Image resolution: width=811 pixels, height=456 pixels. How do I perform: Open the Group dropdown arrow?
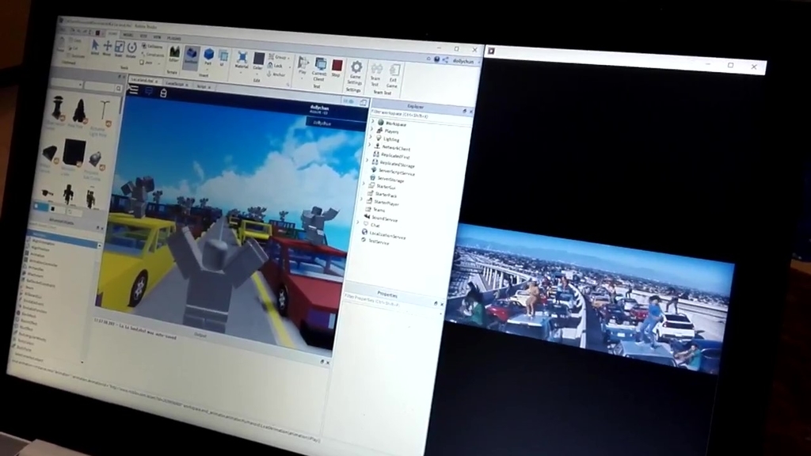288,58
